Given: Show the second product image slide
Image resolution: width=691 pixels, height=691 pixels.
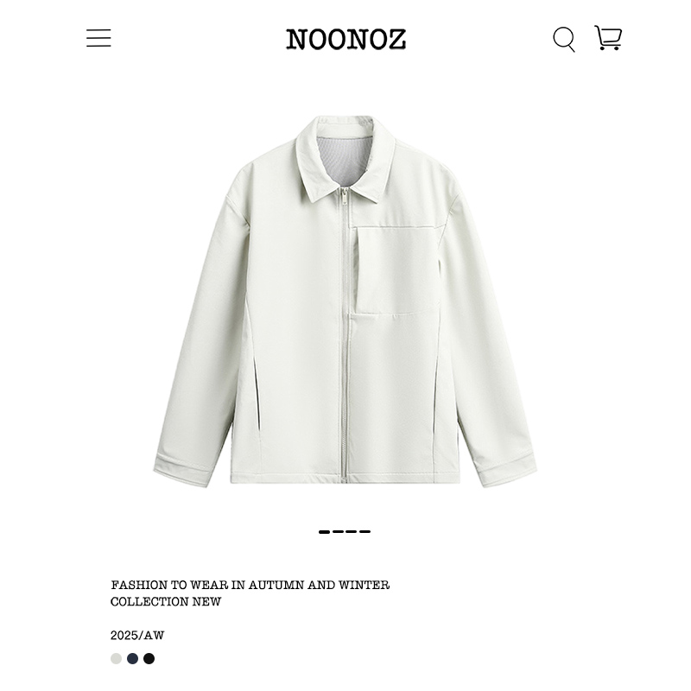Looking at the screenshot, I should [338, 532].
